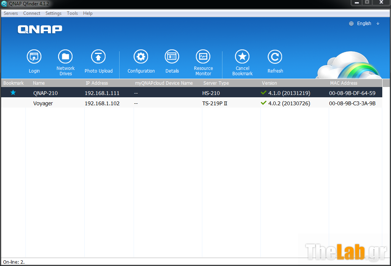Click the Qfinder app icon in title bar
Image resolution: width=391 pixels, height=266 pixels.
[x=4, y=4]
